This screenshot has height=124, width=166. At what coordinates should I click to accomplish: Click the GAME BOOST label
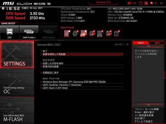8,23
